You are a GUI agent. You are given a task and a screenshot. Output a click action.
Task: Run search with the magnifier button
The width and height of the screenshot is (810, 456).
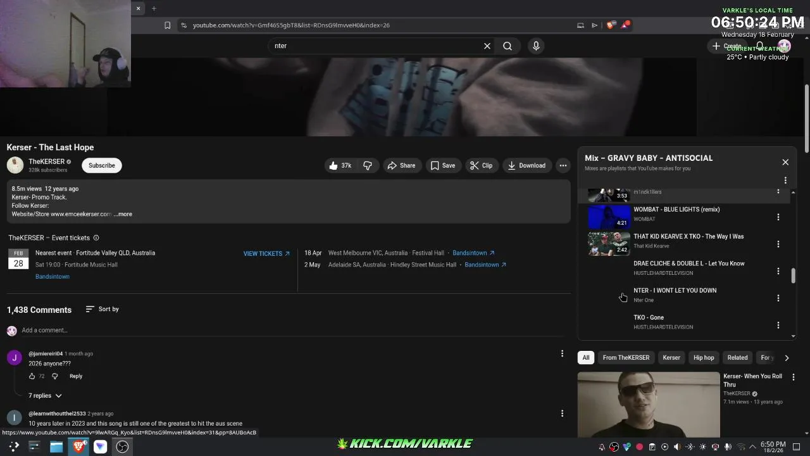(x=508, y=46)
